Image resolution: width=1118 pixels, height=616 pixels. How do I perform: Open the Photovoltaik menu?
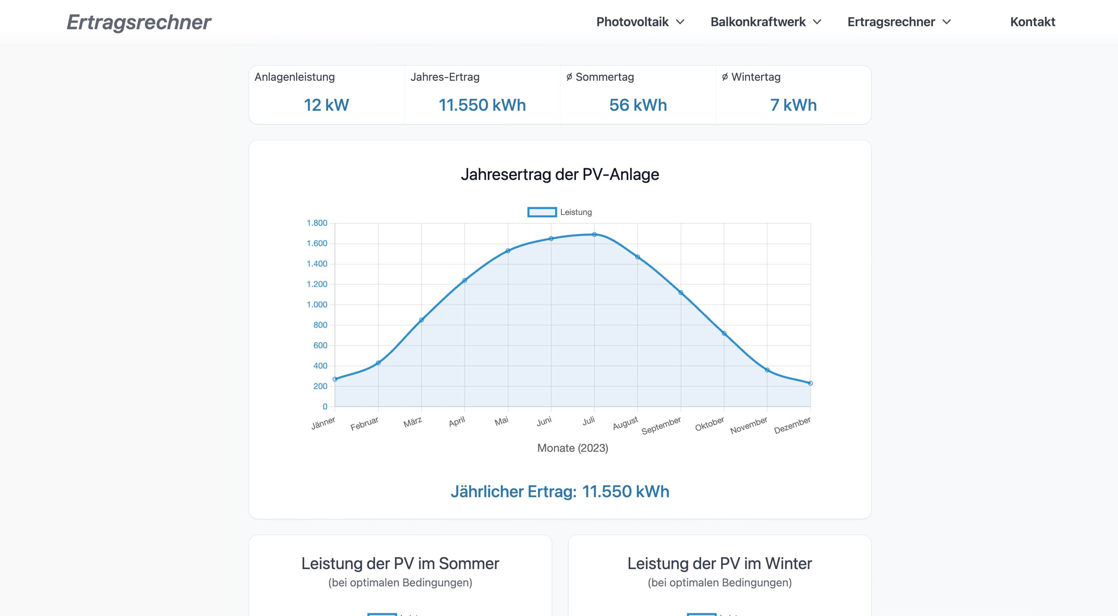pyautogui.click(x=632, y=22)
